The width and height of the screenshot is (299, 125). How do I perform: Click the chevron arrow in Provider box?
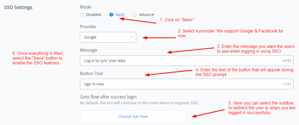131,37
